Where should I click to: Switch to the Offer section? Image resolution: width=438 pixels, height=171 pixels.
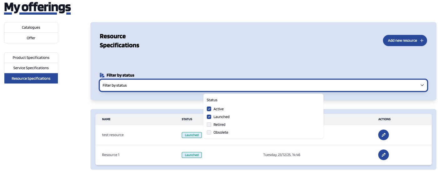click(31, 38)
